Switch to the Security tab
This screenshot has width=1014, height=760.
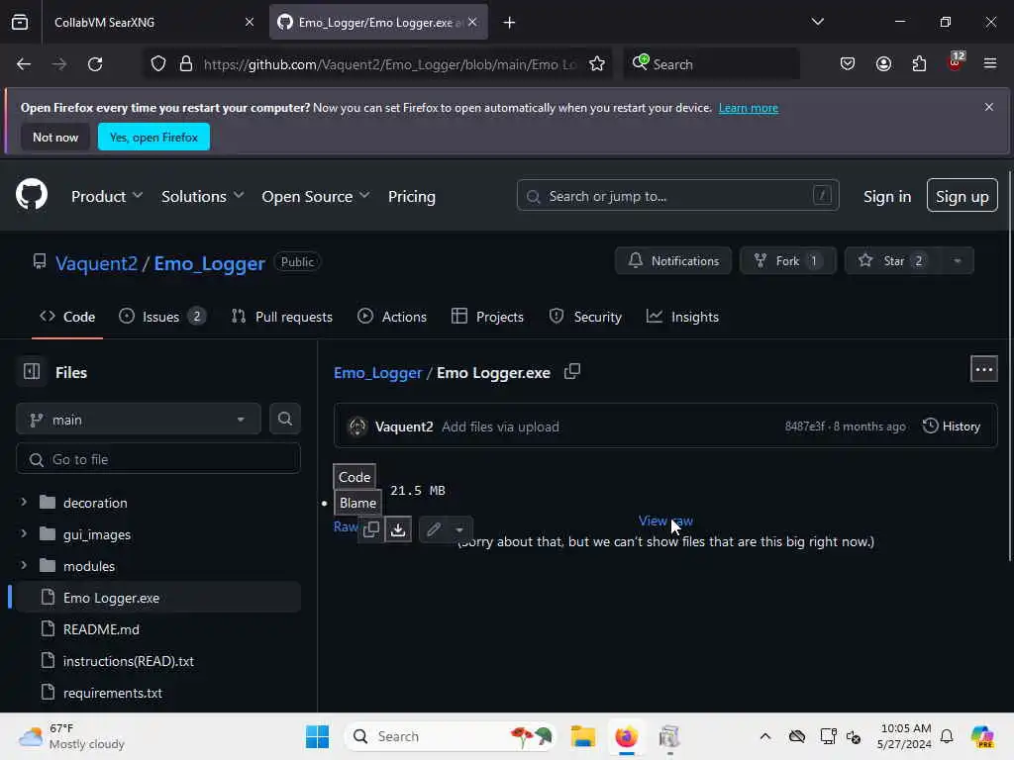point(585,316)
